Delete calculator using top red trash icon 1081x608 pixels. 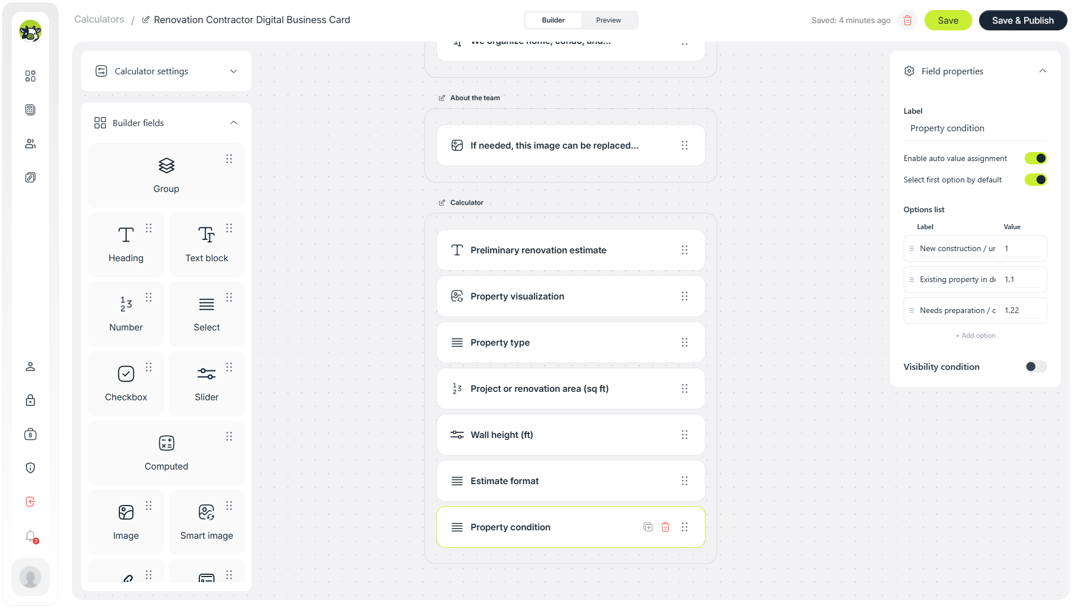click(x=908, y=20)
